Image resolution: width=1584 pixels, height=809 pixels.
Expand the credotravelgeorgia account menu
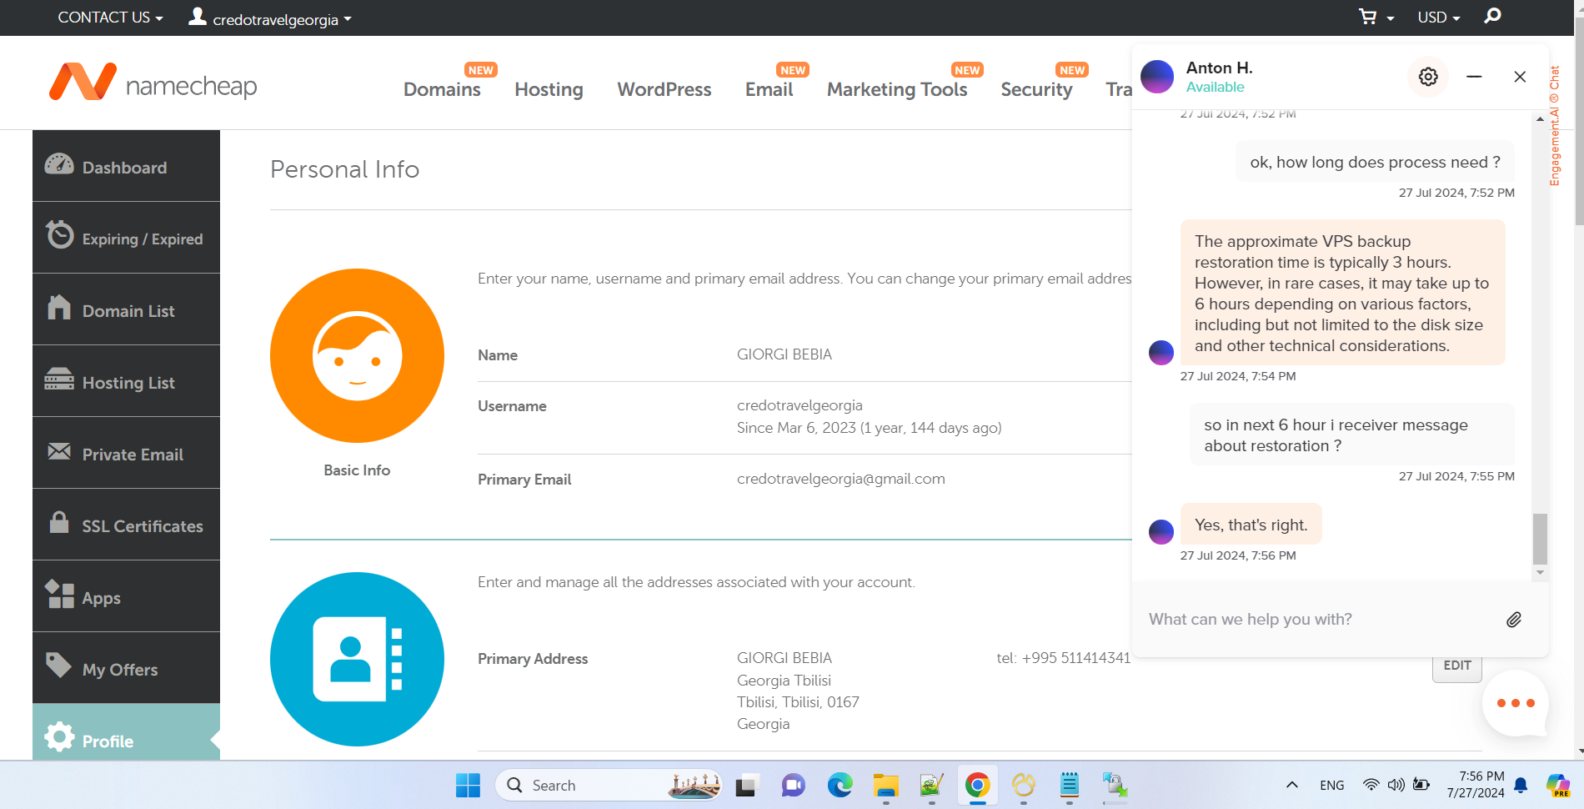pyautogui.click(x=271, y=18)
